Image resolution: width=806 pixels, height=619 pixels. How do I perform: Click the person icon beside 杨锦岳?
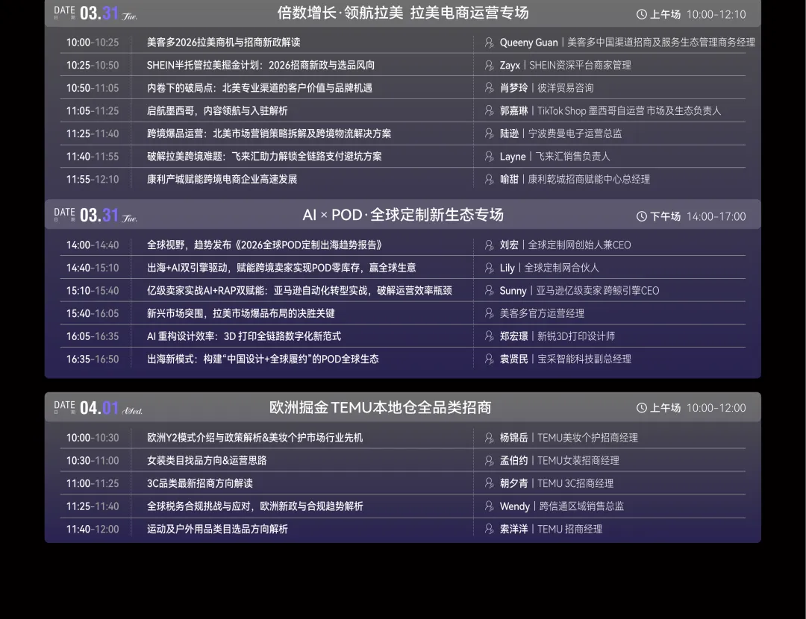489,438
